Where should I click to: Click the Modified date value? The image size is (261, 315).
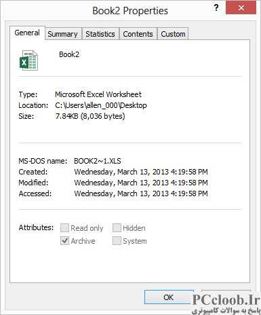[x=141, y=183]
